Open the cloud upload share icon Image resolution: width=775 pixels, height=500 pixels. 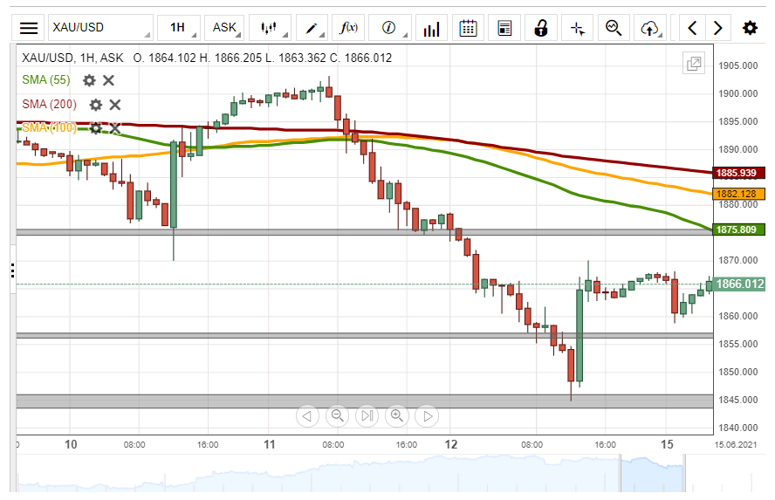point(650,28)
